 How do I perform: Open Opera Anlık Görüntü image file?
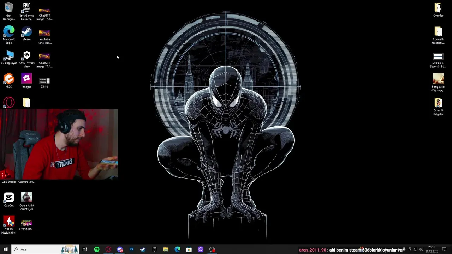click(26, 201)
